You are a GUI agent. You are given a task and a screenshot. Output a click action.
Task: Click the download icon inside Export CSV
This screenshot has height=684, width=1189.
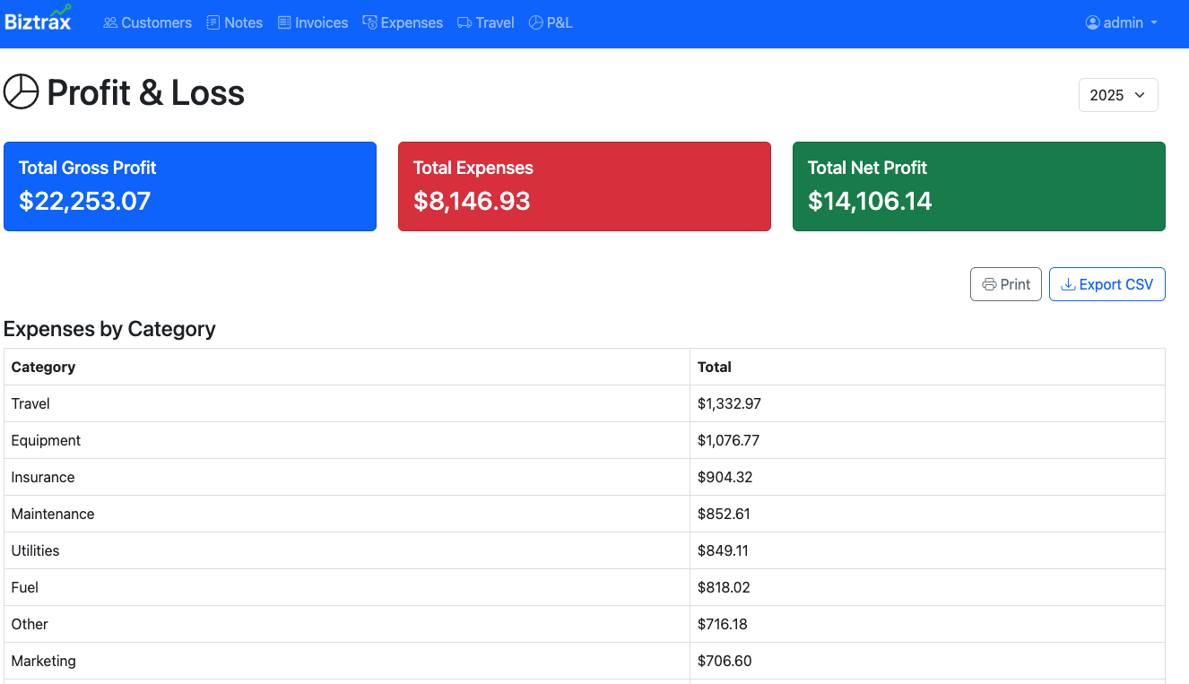[1068, 283]
